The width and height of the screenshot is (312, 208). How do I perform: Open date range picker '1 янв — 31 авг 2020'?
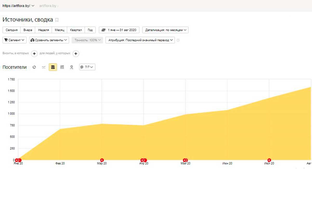pos(119,30)
